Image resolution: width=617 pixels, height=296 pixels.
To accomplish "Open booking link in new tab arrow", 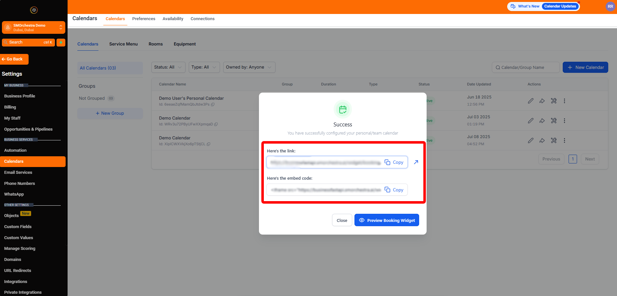I will [x=416, y=162].
